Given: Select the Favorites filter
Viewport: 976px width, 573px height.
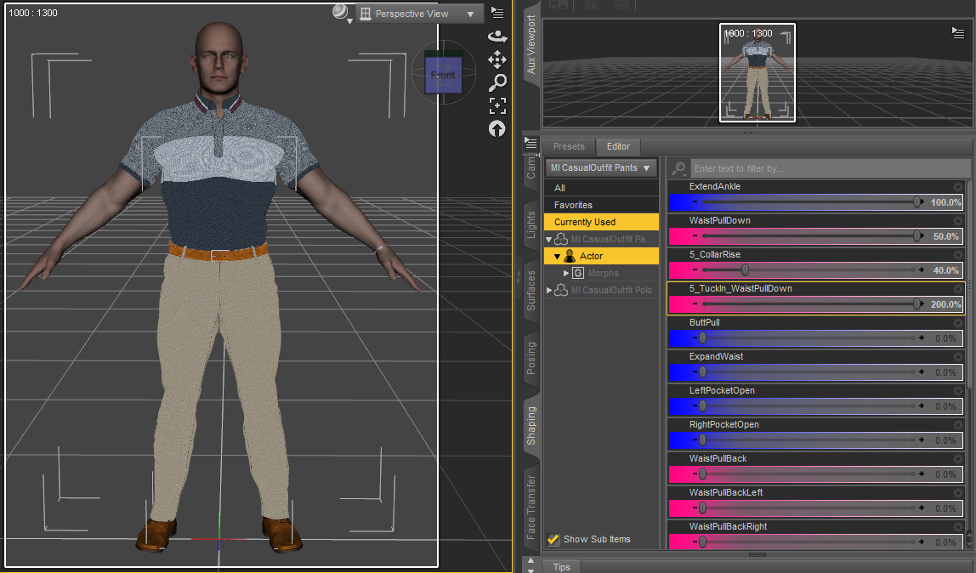Looking at the screenshot, I should [573, 205].
